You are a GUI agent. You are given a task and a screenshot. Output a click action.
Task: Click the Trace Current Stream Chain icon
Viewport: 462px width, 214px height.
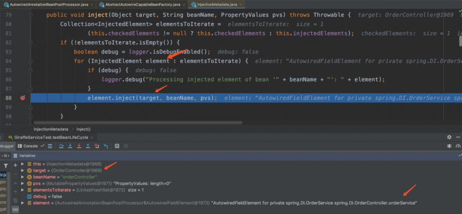126,146
